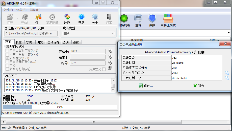Open the attack type (攻击类型) dropdown
232x131 pixels.
coord(88,34)
